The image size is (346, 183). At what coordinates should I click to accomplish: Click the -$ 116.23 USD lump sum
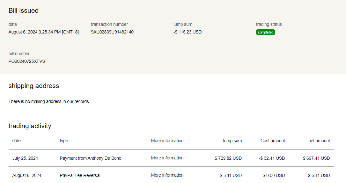188,32
